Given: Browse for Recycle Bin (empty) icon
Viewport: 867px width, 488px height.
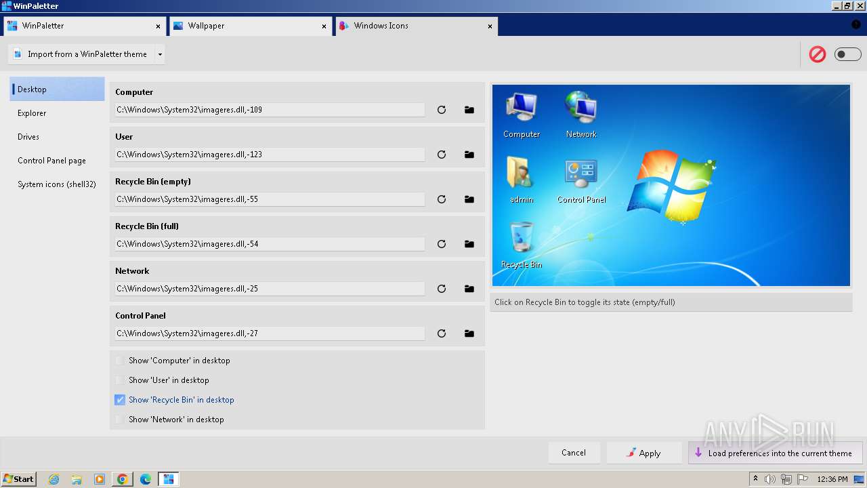Looking at the screenshot, I should click(x=469, y=199).
